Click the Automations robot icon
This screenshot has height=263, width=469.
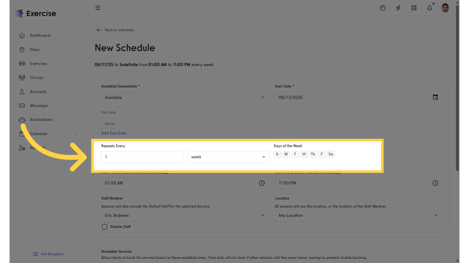tap(22, 120)
